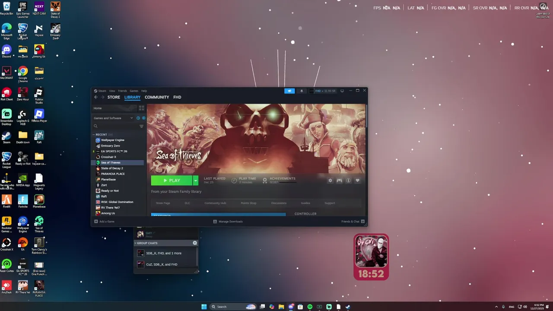Open Rockstar Games Launcher desktop icon
553x311 pixels.
pos(6,225)
